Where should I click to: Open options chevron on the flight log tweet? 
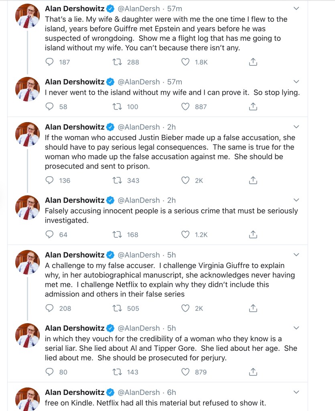pos(296,8)
